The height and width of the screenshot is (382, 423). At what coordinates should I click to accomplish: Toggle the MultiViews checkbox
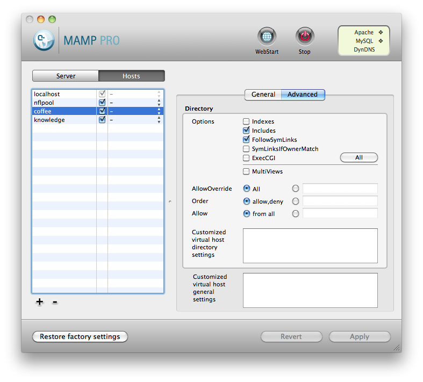246,172
